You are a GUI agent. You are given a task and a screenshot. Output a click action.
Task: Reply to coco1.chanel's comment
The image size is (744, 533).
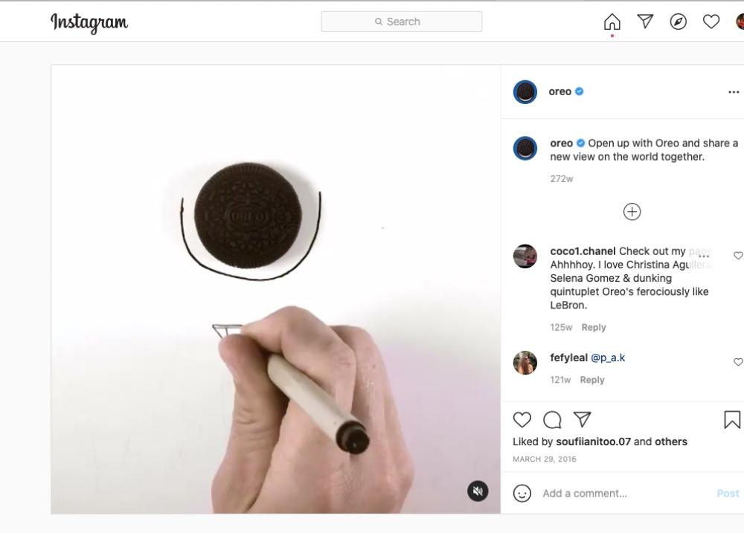594,327
